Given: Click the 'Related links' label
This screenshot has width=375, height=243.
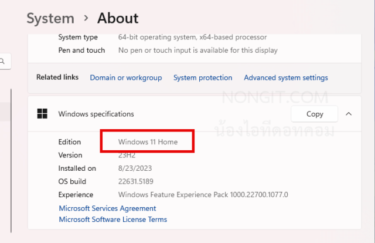Looking at the screenshot, I should coord(57,77).
